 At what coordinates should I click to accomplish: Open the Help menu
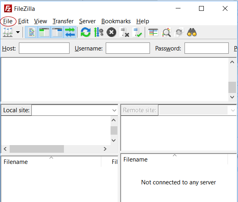coord(143,21)
